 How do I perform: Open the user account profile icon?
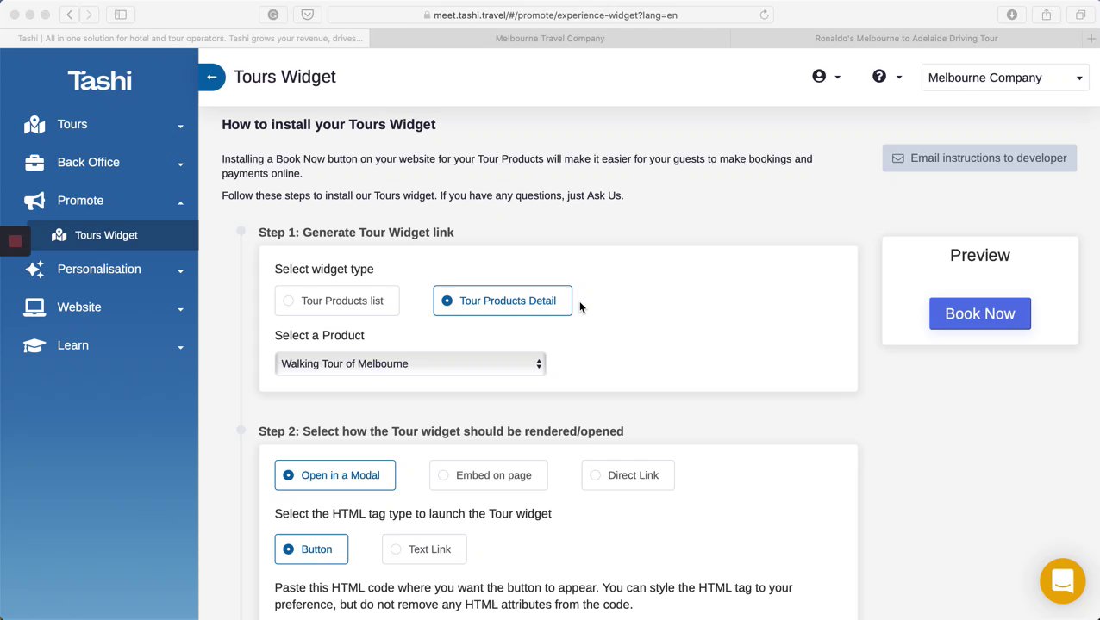pyautogui.click(x=819, y=77)
